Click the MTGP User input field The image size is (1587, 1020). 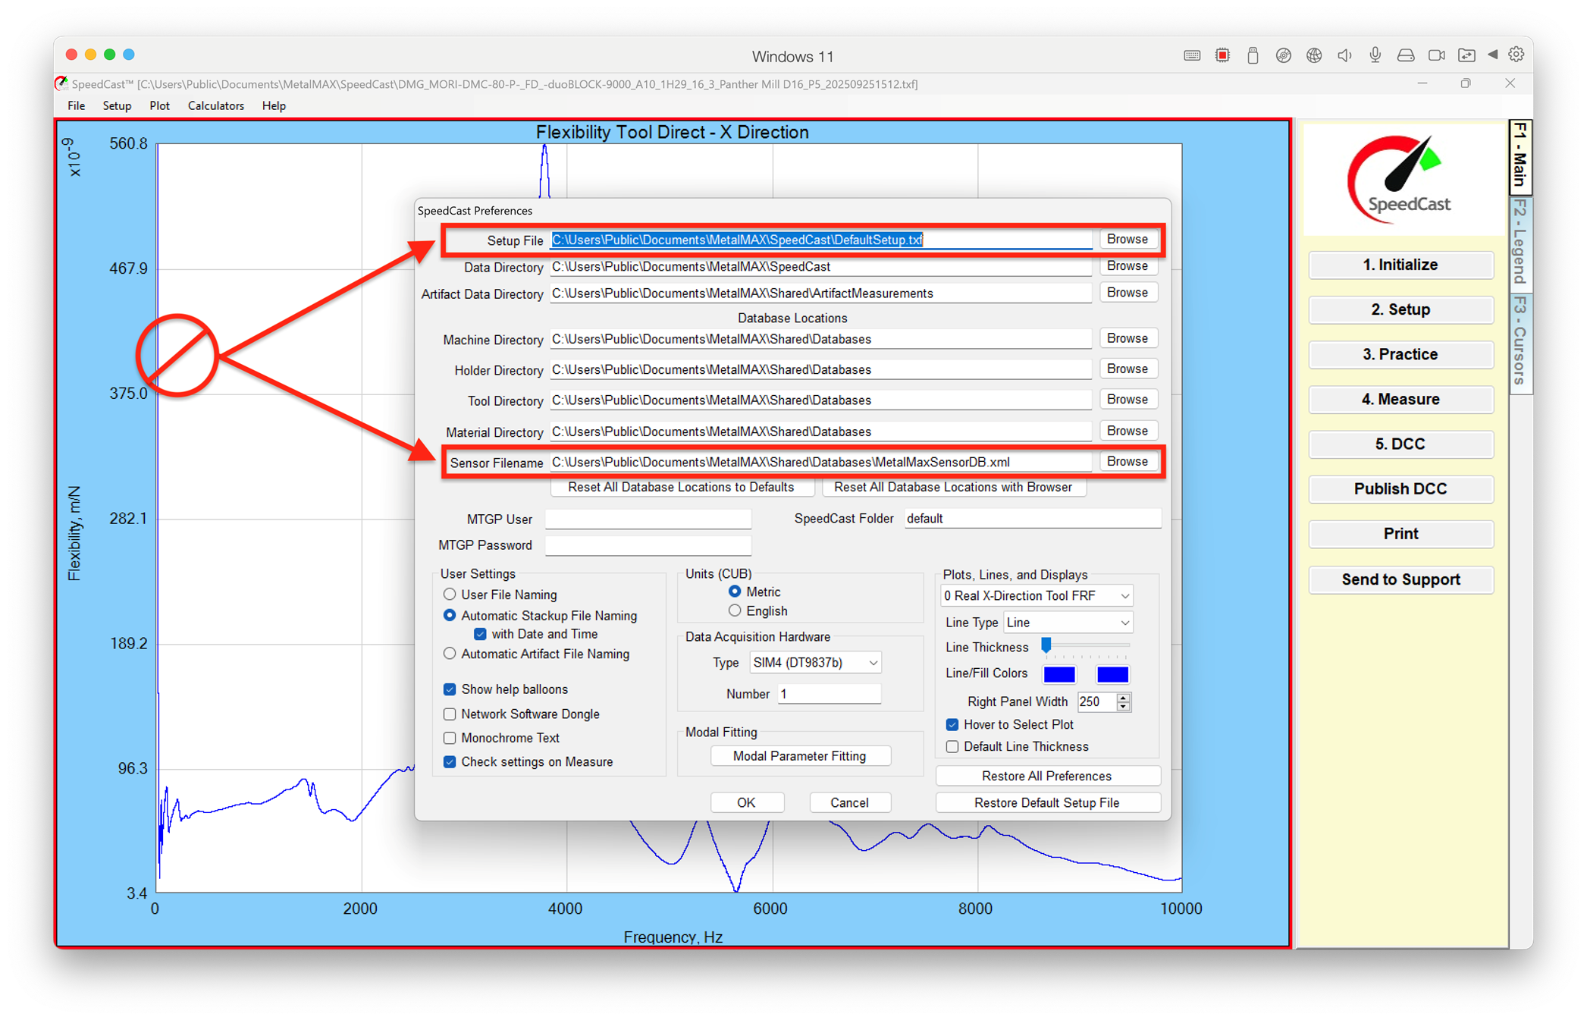648,519
